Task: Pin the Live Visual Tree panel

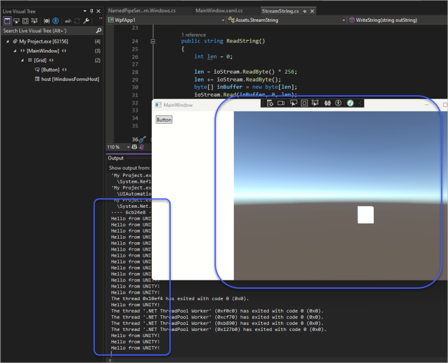Action: pyautogui.click(x=92, y=11)
